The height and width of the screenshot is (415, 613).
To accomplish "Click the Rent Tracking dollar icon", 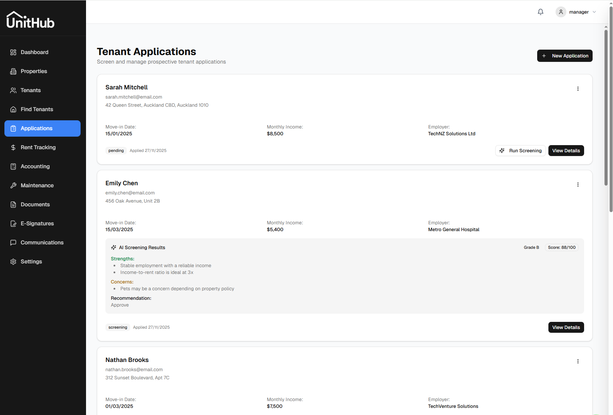I will pos(13,148).
